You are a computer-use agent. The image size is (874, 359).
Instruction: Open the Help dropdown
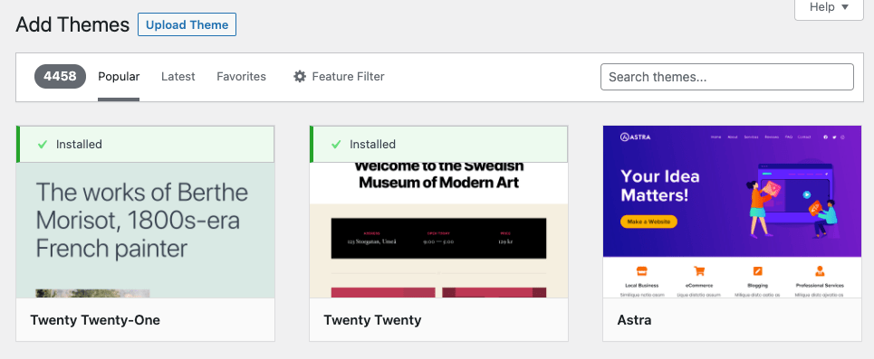(x=829, y=8)
